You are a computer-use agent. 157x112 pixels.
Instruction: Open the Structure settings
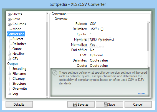19,84
